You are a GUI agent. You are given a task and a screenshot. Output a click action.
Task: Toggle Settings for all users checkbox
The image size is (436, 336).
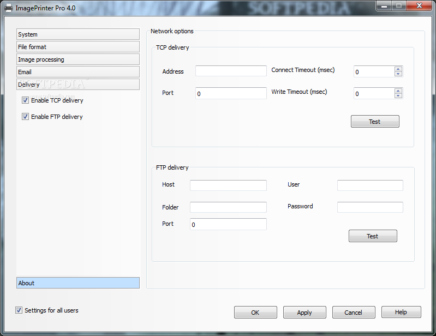coord(19,310)
